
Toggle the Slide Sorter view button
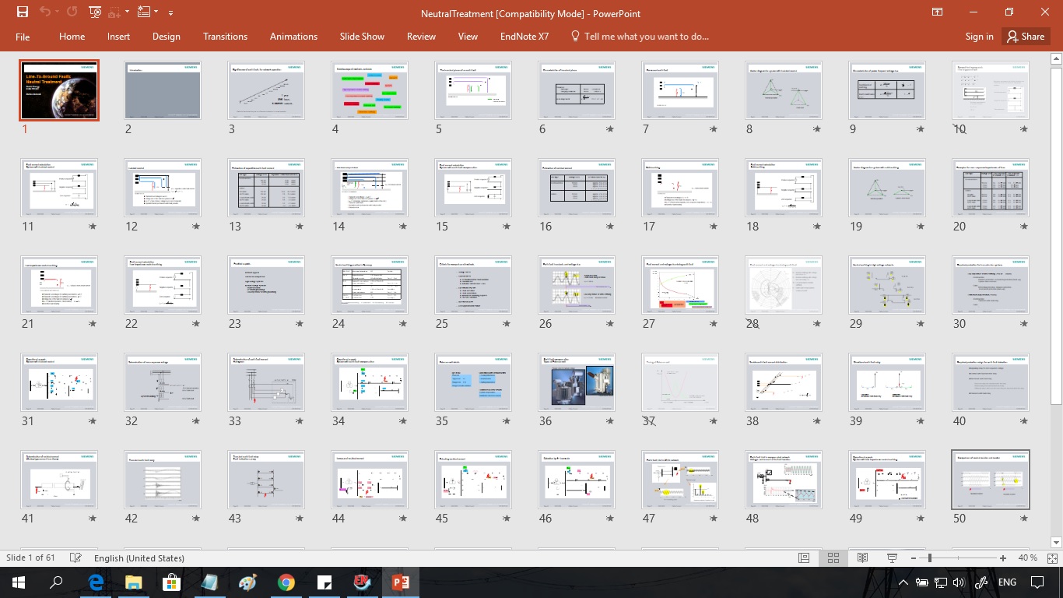click(x=833, y=558)
